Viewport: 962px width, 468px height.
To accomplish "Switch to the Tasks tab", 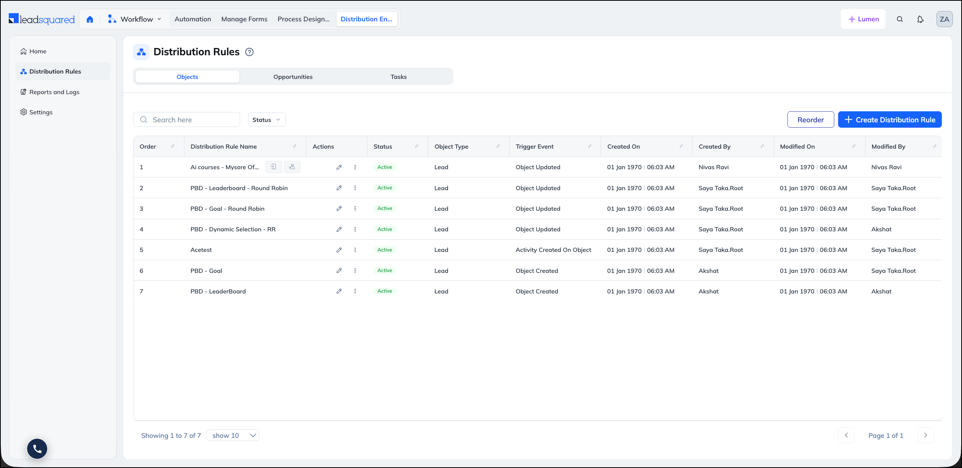I will pyautogui.click(x=399, y=77).
